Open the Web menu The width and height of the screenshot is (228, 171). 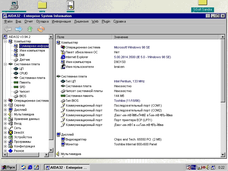click(95, 21)
